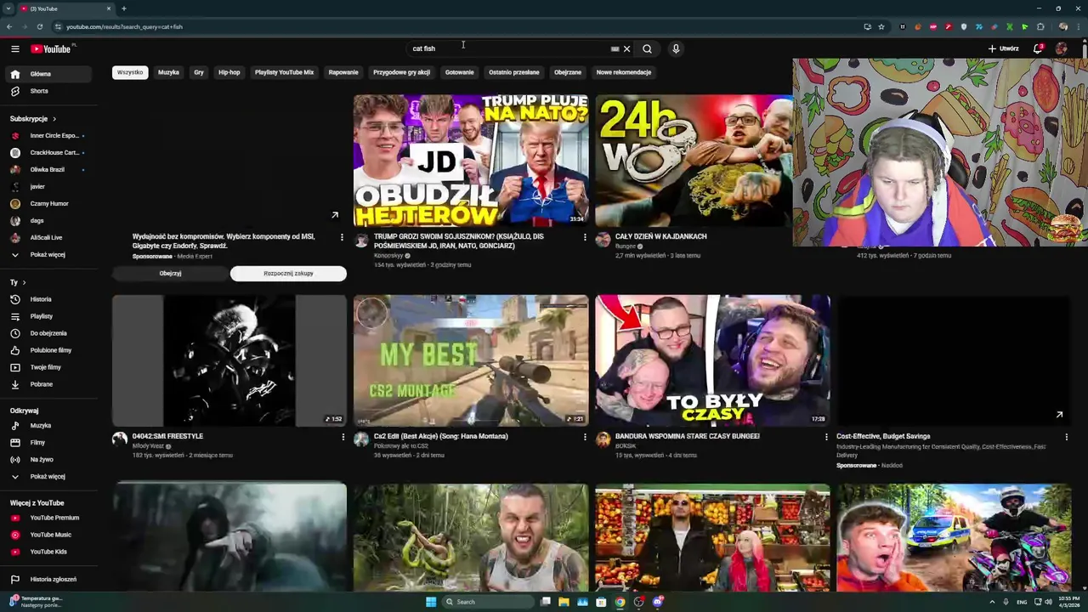
Task: Open the MY BEST CS2 MONTAGE thumbnail
Action: point(471,360)
